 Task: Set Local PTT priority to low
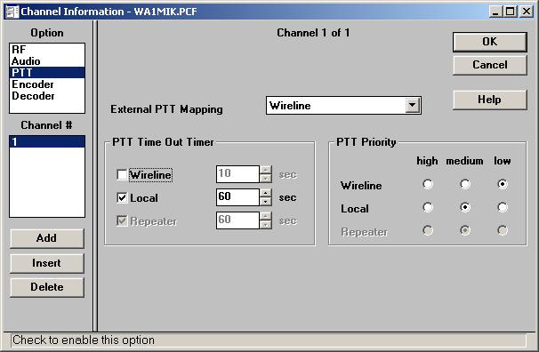coord(503,207)
